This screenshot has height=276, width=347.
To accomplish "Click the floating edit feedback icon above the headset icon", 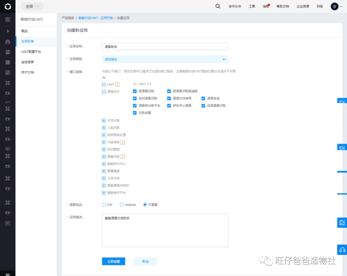I will pos(342,223).
